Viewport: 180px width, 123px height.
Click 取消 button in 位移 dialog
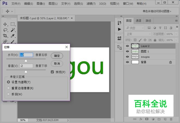pyautogui.click(x=57, y=63)
